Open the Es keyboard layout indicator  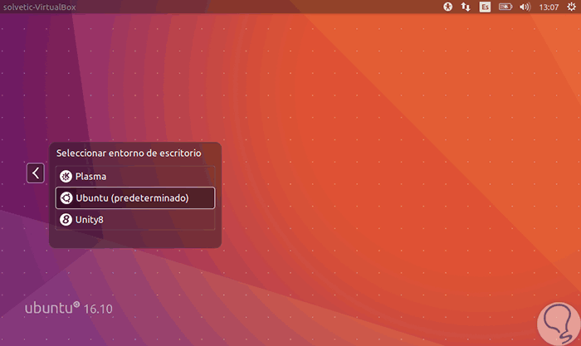[x=485, y=7]
